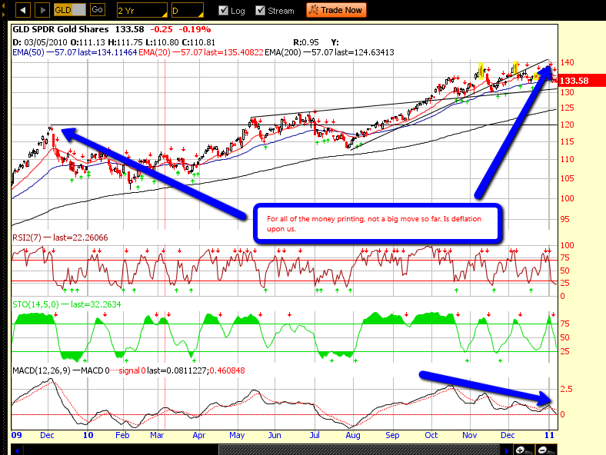
Task: Click the MACD(12,26,9) indicator label
Action: point(42,370)
